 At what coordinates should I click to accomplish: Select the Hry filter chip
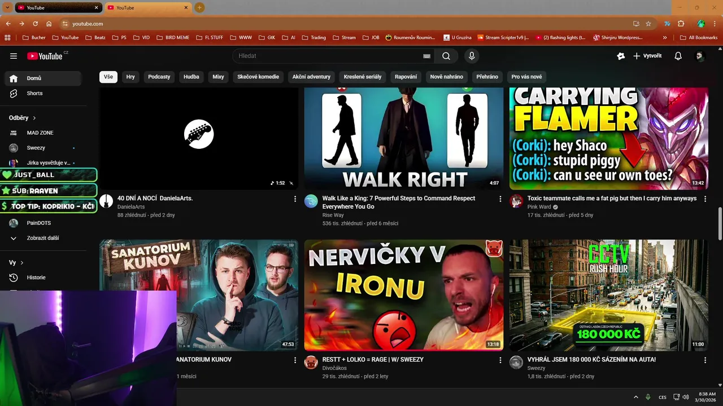[130, 77]
